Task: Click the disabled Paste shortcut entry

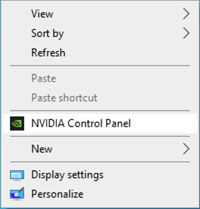Action: [64, 98]
